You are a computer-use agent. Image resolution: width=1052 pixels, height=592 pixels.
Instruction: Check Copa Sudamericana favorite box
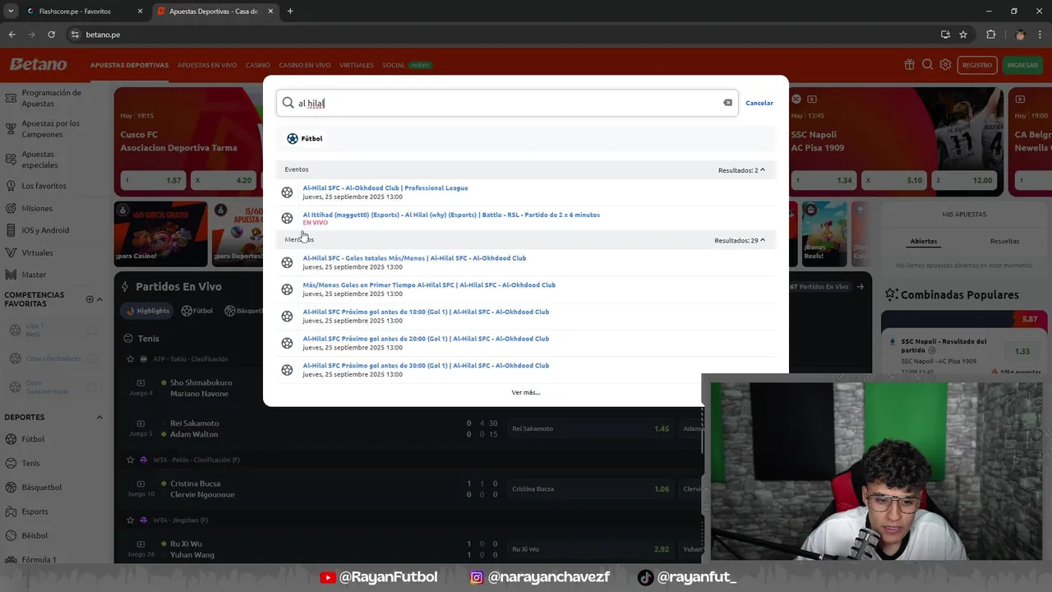tap(92, 386)
